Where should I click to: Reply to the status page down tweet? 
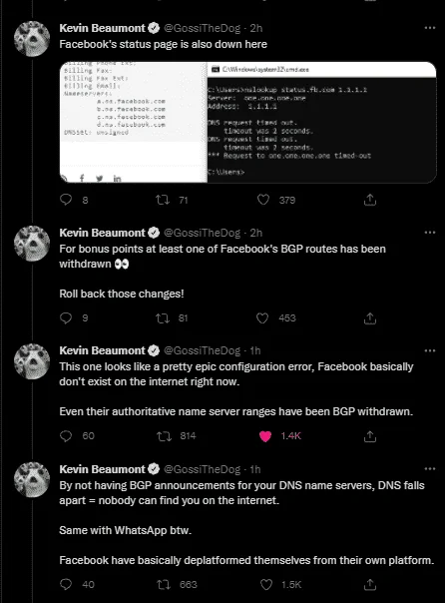[66, 200]
